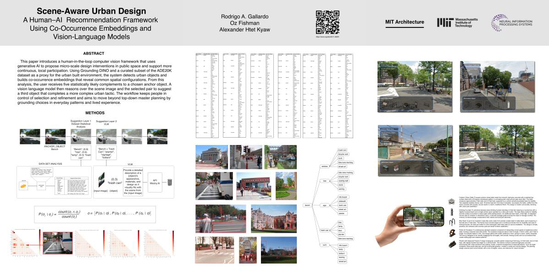Click the ABSTRACT section heading
This screenshot has height=274, width=549.
click(95, 53)
